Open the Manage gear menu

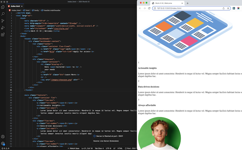click(x=3, y=143)
